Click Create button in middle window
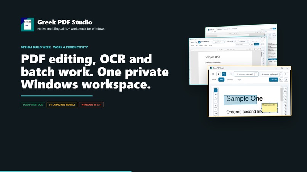Screen dimensions: 307x172 [257, 44]
